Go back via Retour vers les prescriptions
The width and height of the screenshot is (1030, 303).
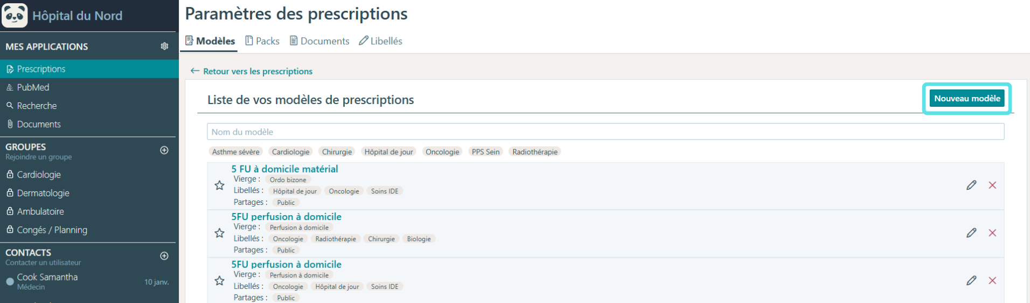point(252,71)
